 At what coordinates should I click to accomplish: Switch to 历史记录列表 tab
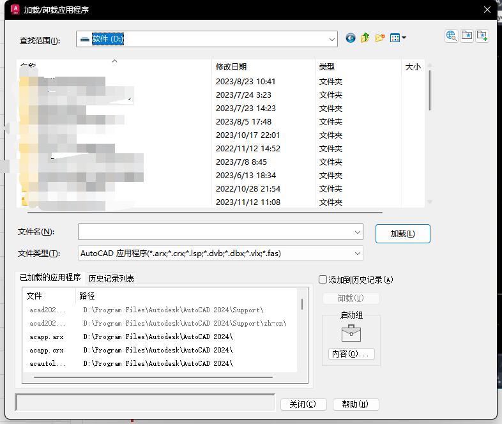(111, 278)
